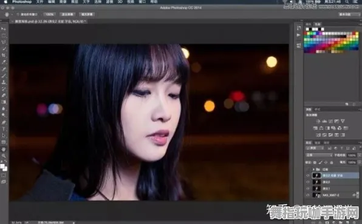Select the Spot Healing Brush tool
This screenshot has height=224, width=362.
tap(4, 69)
